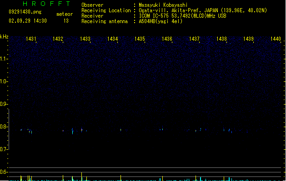Click the ICOM IC-575 53.7492 MHz USB text
The height and width of the screenshot is (181, 286).
182,16
